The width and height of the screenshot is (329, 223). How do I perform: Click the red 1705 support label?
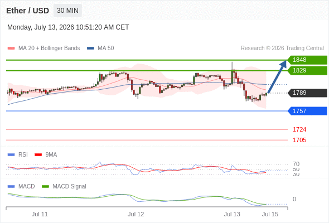click(299, 140)
